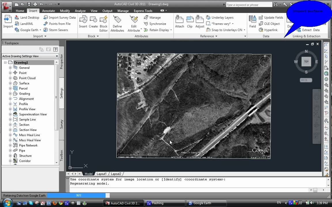
Task: Expand the Import panel dropdown
Action: tap(39, 36)
